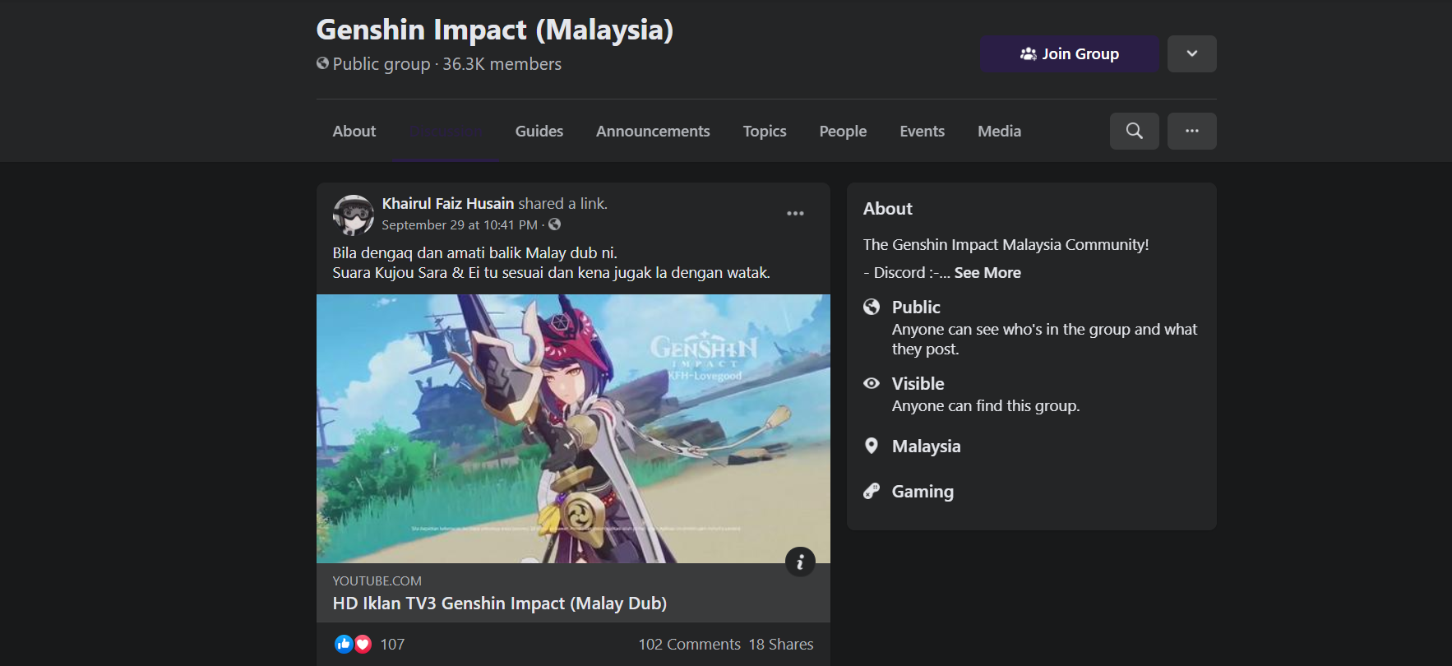
Task: View the 107 reactions count
Action: [x=392, y=645]
